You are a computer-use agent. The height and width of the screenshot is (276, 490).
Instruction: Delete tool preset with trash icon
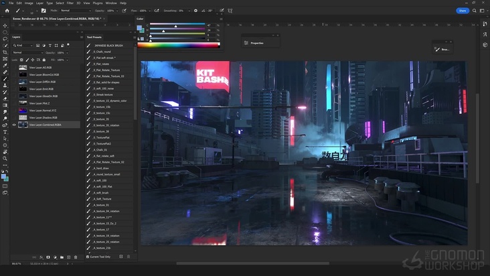point(129,257)
